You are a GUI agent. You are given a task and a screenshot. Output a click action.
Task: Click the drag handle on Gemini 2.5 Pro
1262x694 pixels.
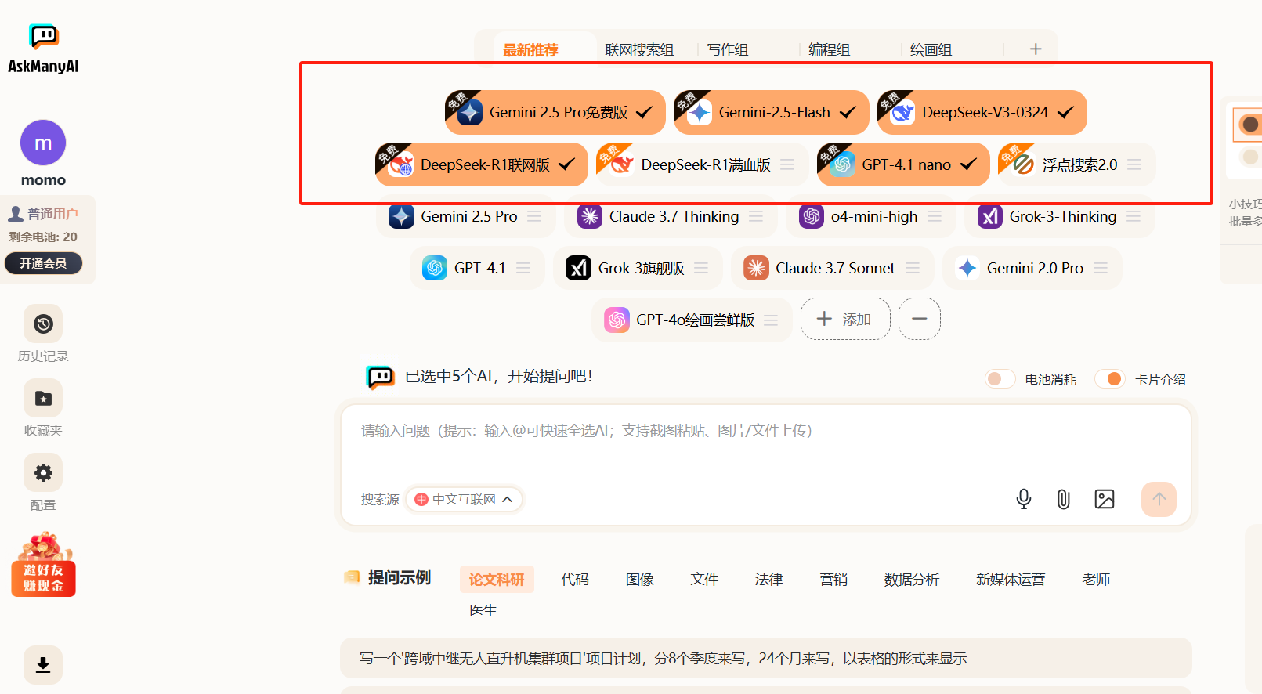click(534, 216)
